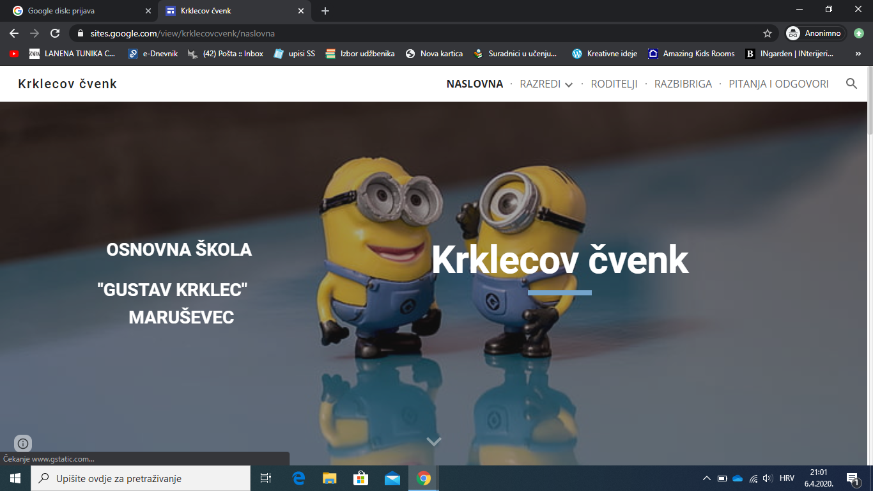Open Amazing Kids Rooms bookmark

point(691,54)
